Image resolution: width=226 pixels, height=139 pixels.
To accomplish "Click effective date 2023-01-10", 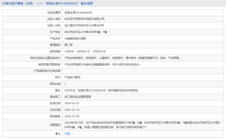I will (x=72, y=110).
